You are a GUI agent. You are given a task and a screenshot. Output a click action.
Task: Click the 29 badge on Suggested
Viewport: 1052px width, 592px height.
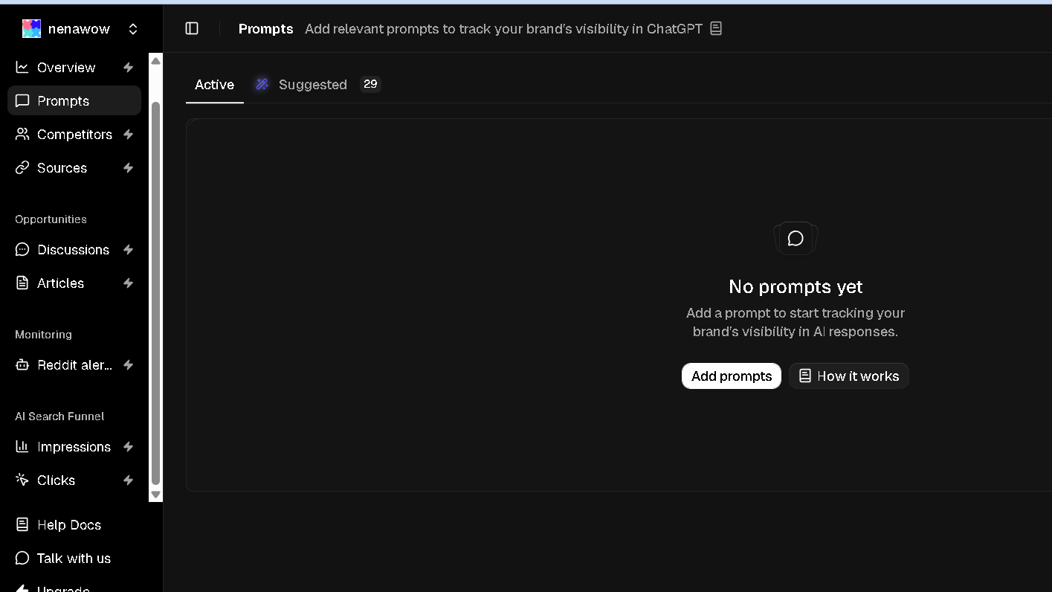click(x=370, y=84)
